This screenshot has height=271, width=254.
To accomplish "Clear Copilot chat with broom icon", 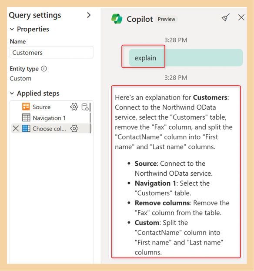I will pos(225,17).
